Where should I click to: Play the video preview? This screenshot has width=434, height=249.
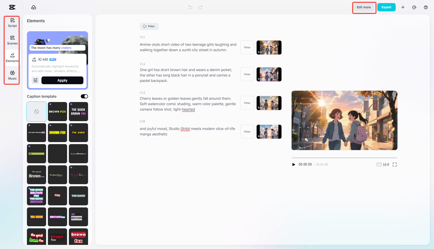coord(294,165)
